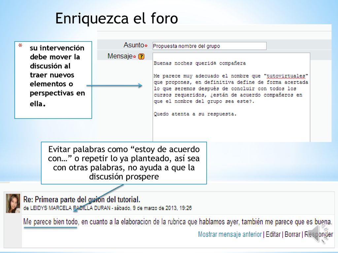Screen dimensions: 338x253
Task: Click the line "Quedo atenta a su respuesta."
Action: [195, 114]
